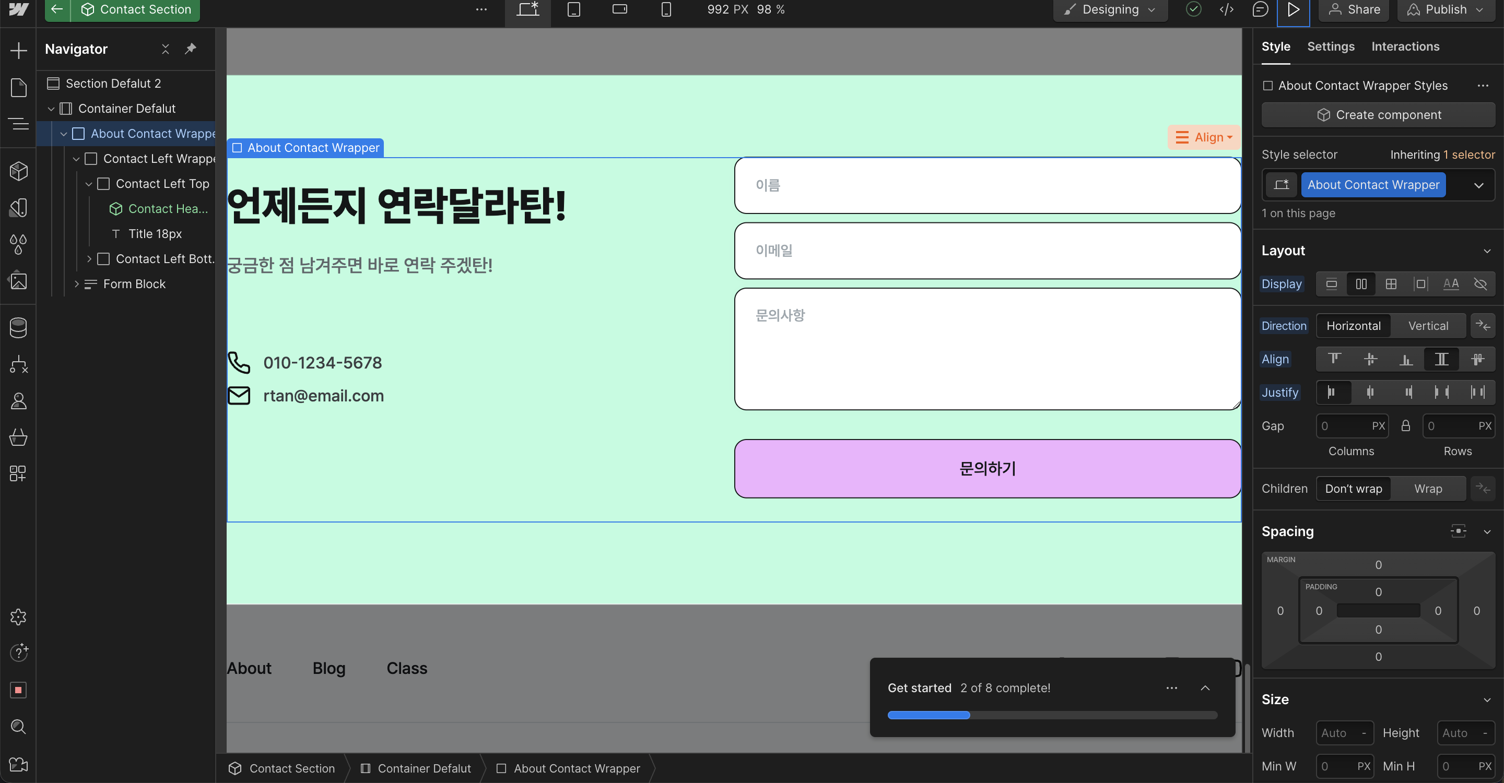Click Create component button
Viewport: 1504px width, 783px height.
coord(1378,115)
